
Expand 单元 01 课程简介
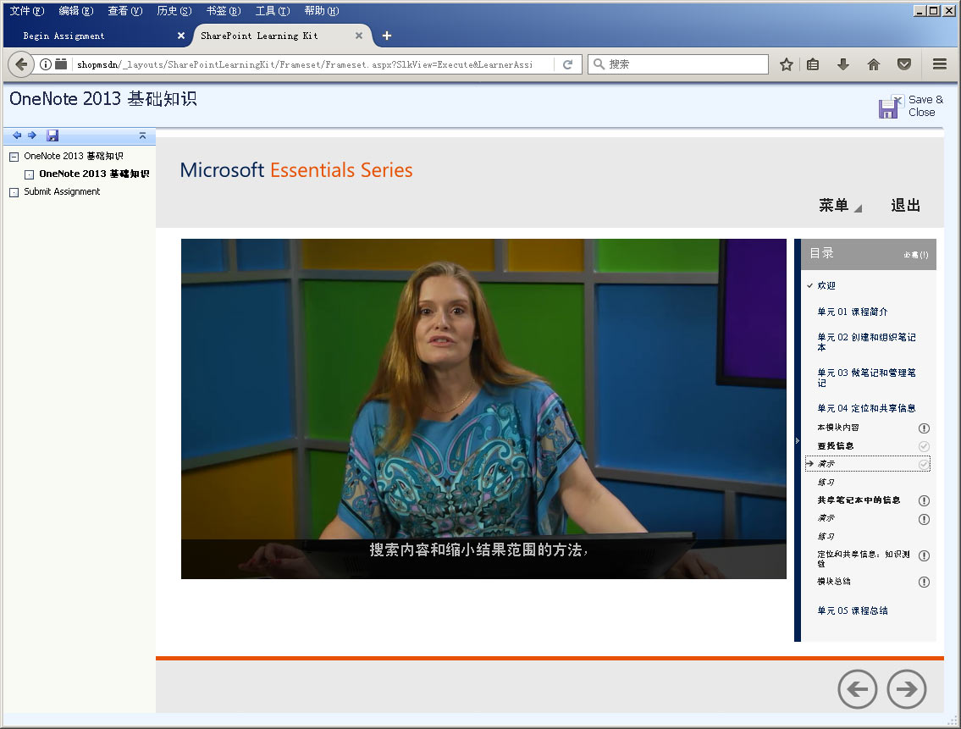tap(852, 312)
